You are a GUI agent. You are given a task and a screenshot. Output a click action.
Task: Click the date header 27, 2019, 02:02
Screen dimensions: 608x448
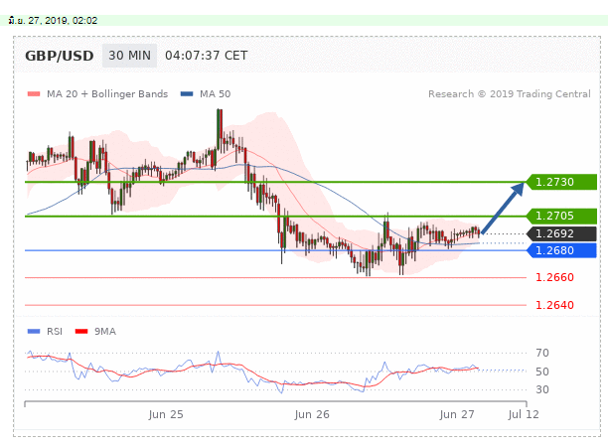coord(53,21)
